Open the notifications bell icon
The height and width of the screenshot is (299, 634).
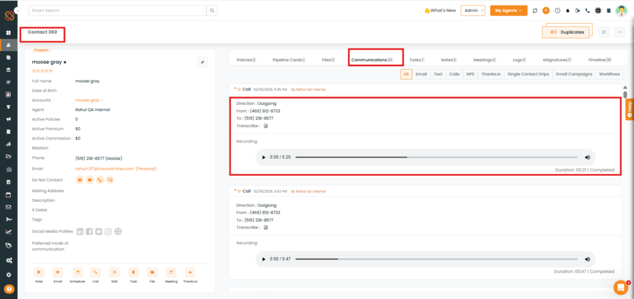point(568,11)
